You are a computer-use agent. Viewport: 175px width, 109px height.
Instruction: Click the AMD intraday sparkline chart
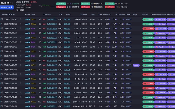[47, 6]
